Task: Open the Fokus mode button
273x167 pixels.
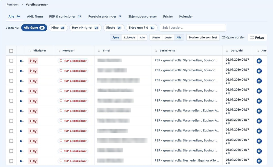Action: tap(257, 37)
